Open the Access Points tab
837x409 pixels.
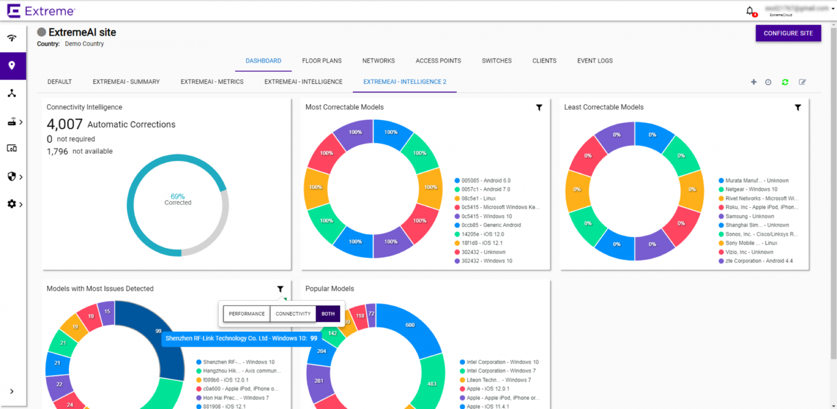point(438,61)
